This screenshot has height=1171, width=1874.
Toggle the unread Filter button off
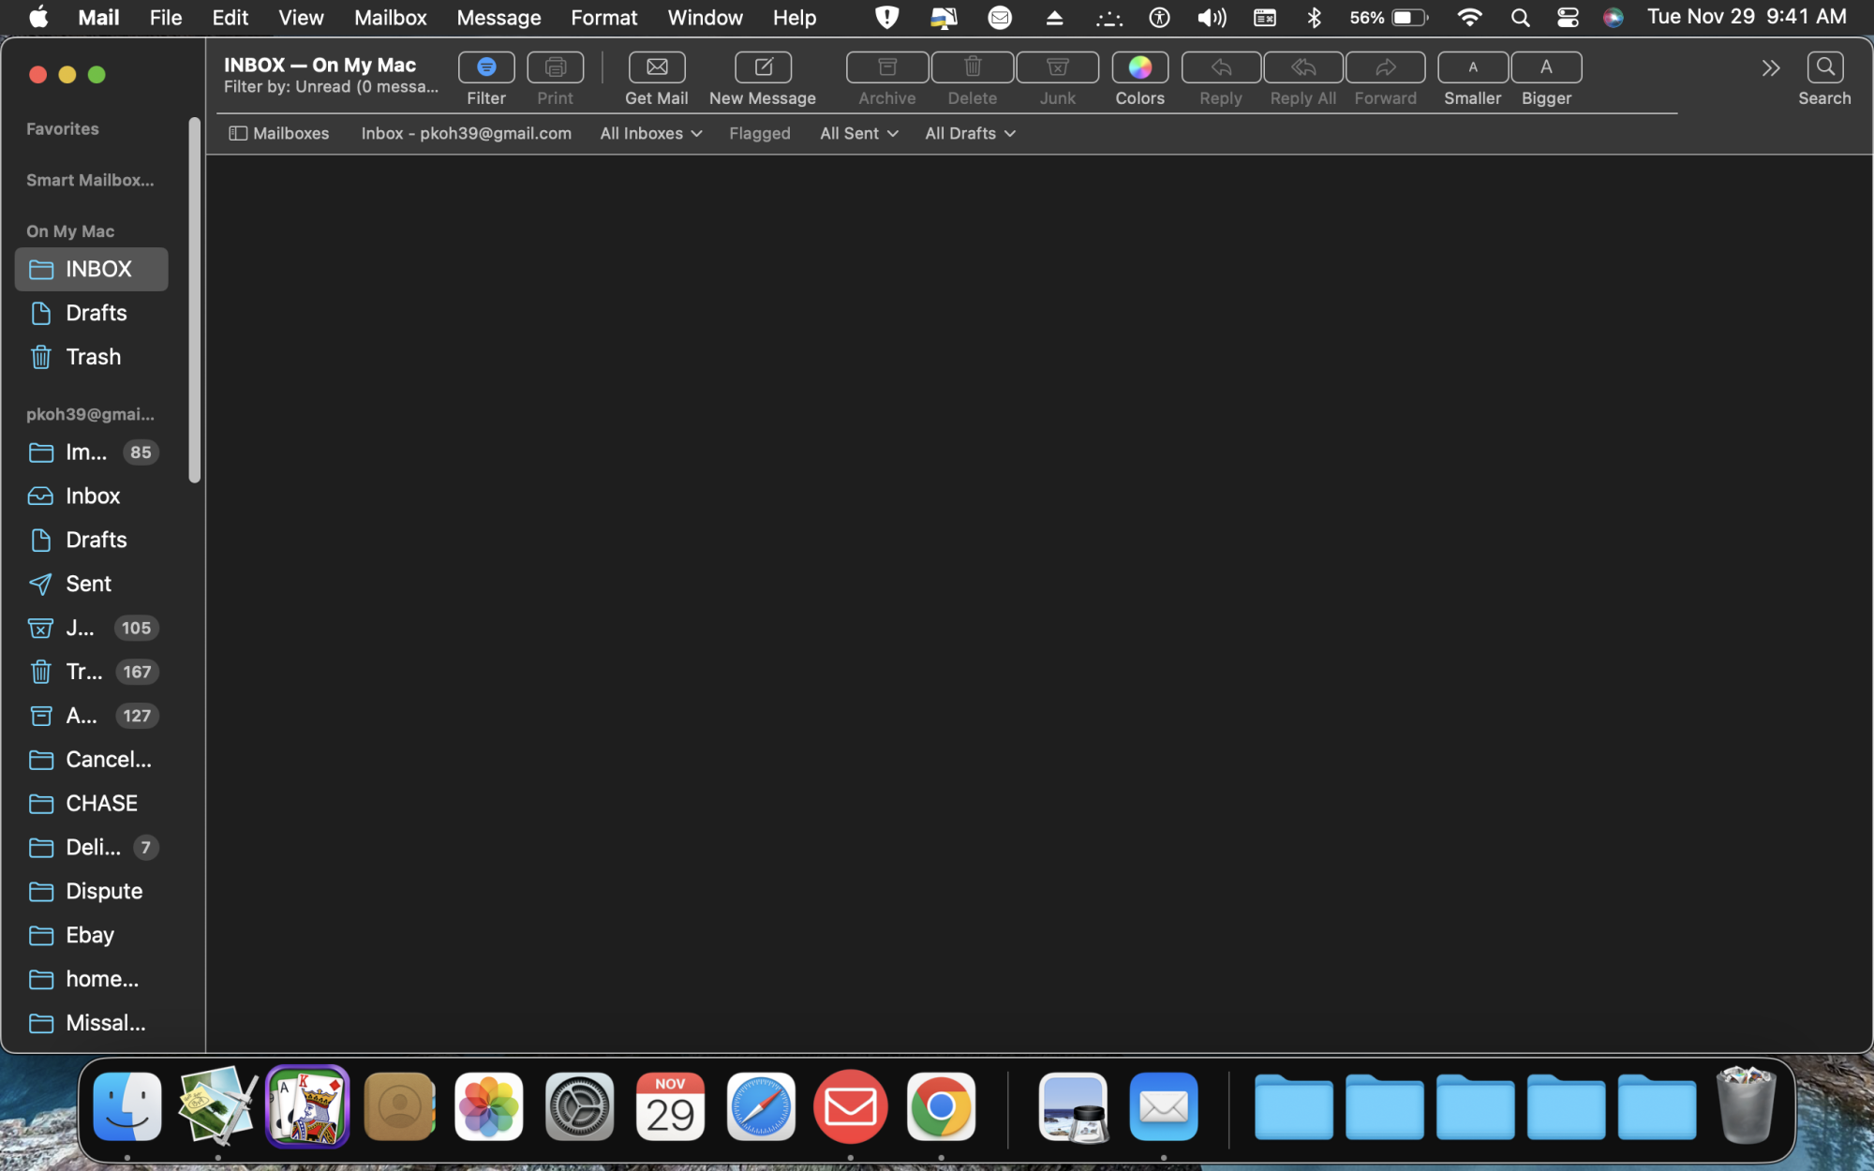[485, 67]
